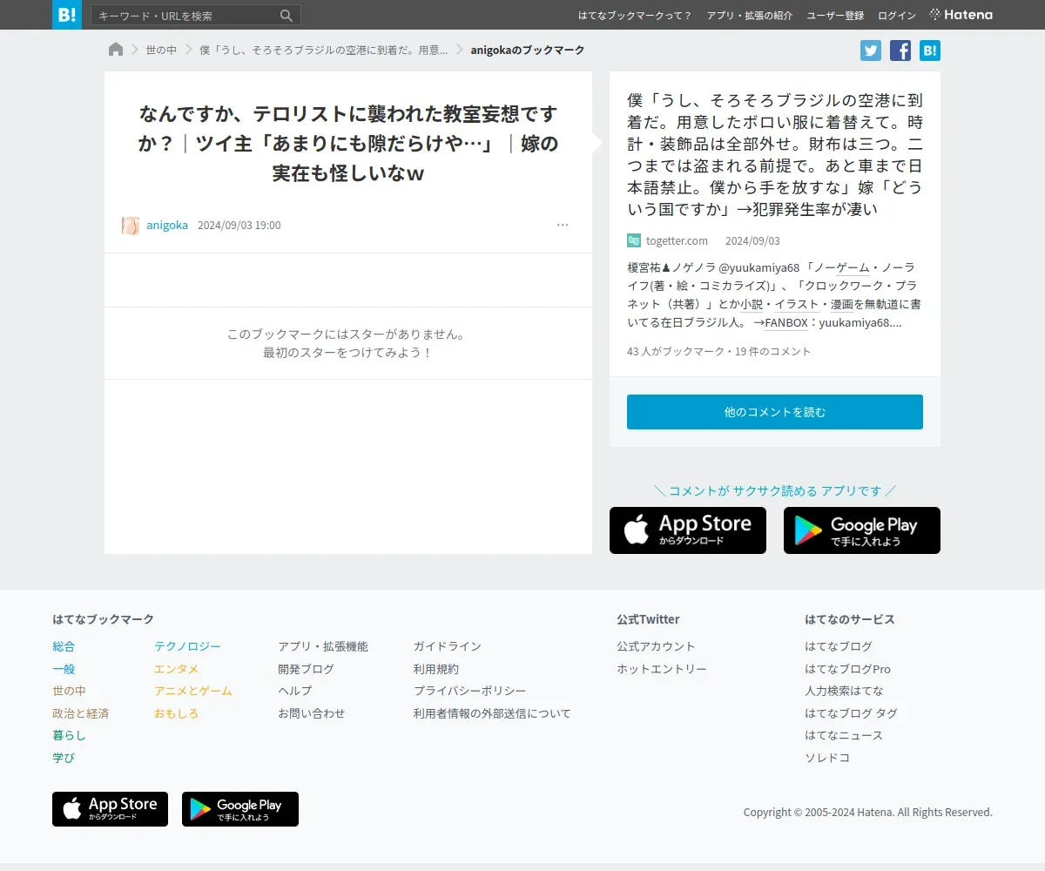The width and height of the screenshot is (1045, 871).
Task: Open the テクノロジー footer category link
Action: click(187, 646)
